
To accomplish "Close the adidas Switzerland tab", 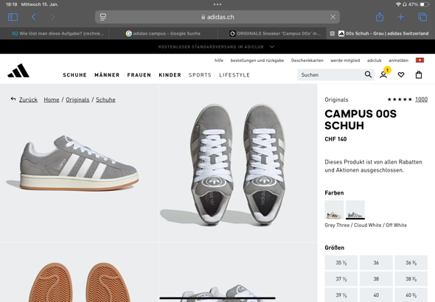I will (332, 34).
